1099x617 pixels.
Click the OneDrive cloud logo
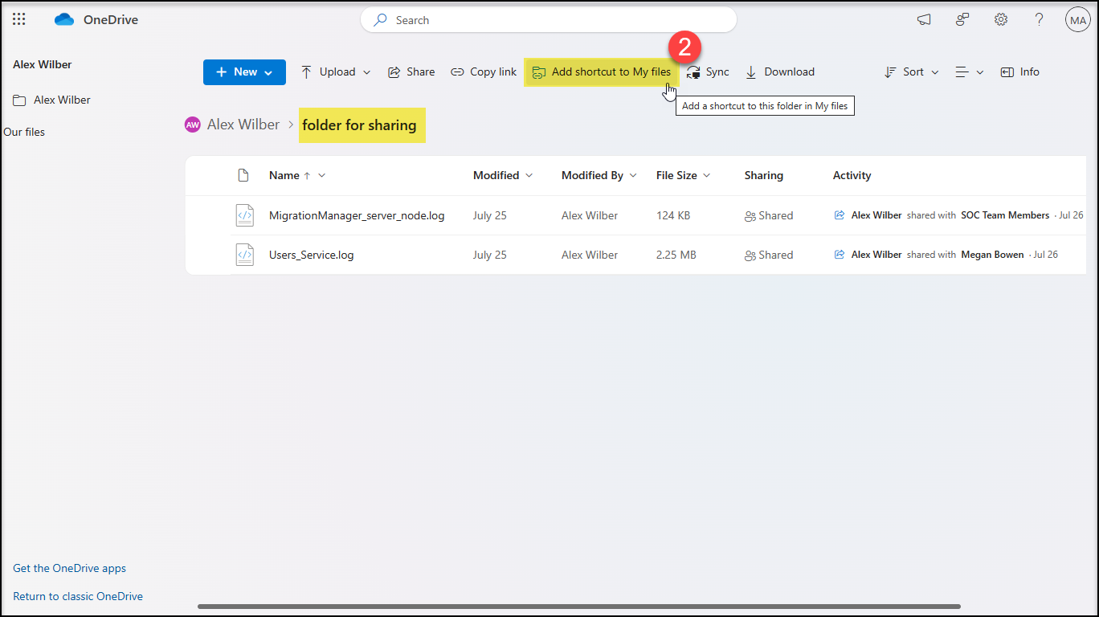(x=64, y=19)
